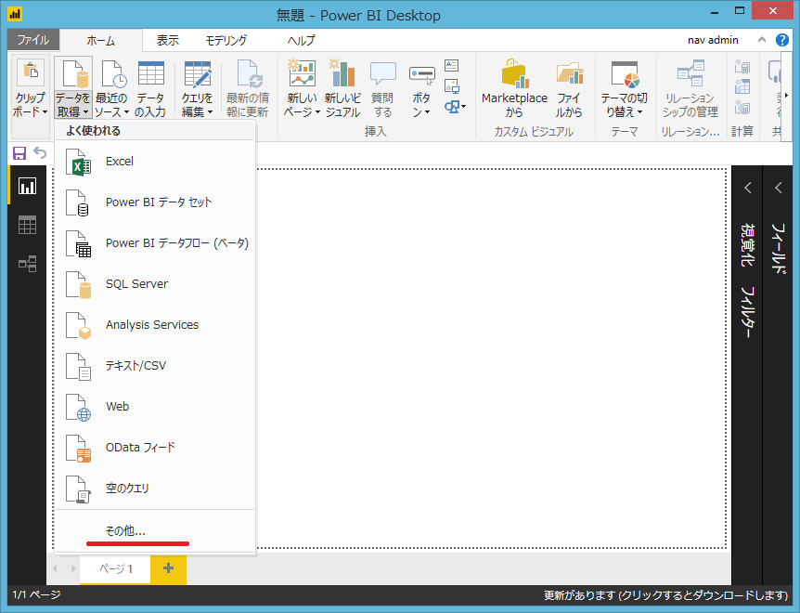Click the フィルター filters pane label

click(747, 312)
